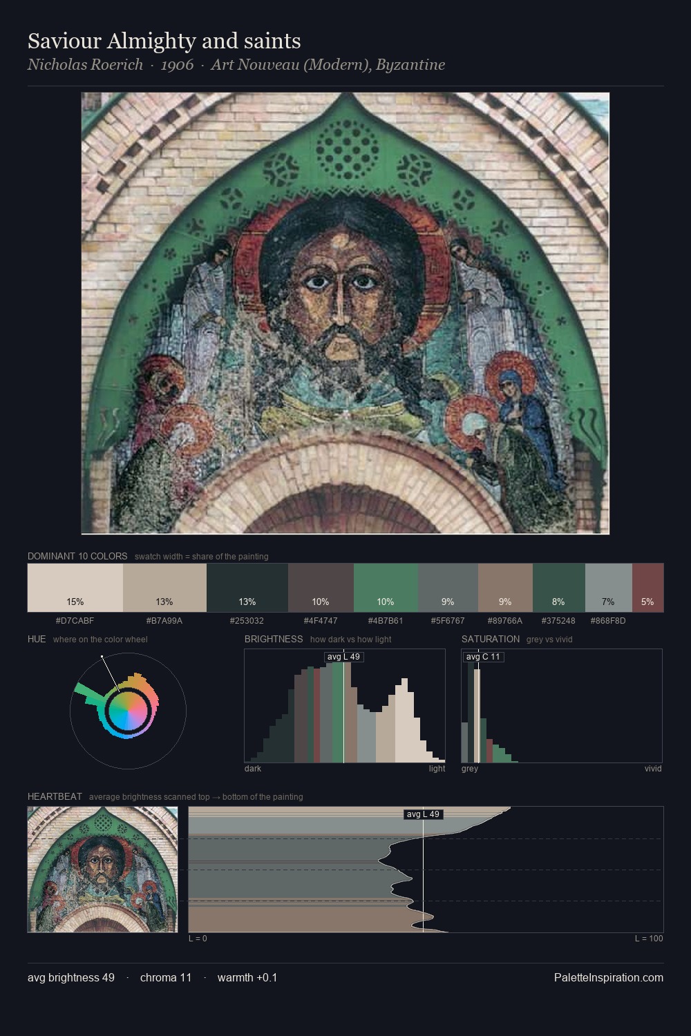This screenshot has width=691, height=1036.
Task: Choose the dark green #375248 swatch
Action: click(x=558, y=588)
